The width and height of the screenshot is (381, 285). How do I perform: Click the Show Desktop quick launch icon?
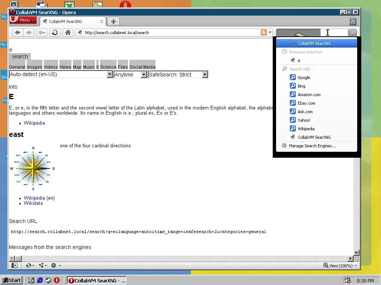(x=31, y=281)
